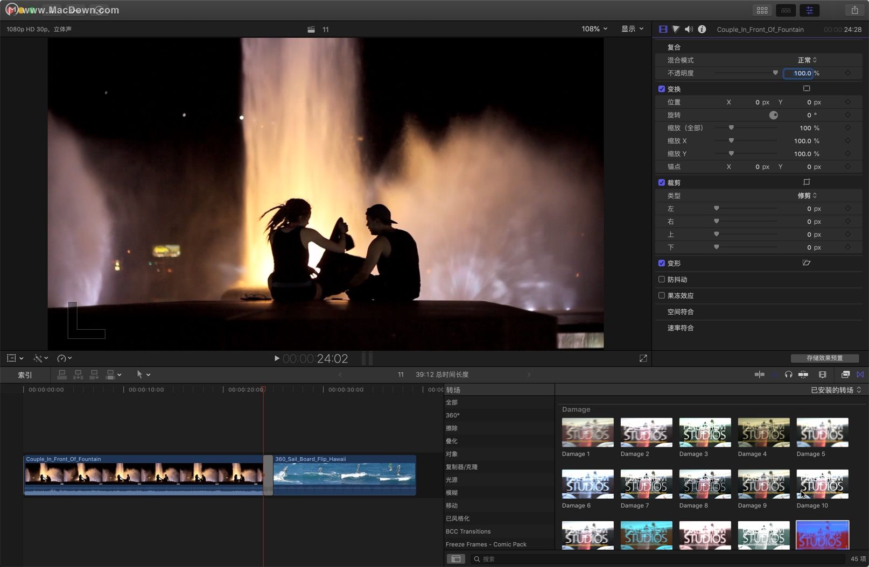Click the 缩放 (全部) scale slider
The image size is (869, 567).
746,127
